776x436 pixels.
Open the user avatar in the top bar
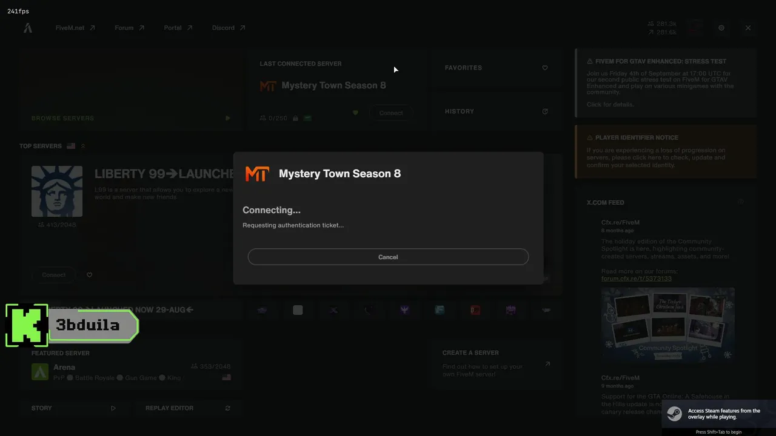(695, 27)
